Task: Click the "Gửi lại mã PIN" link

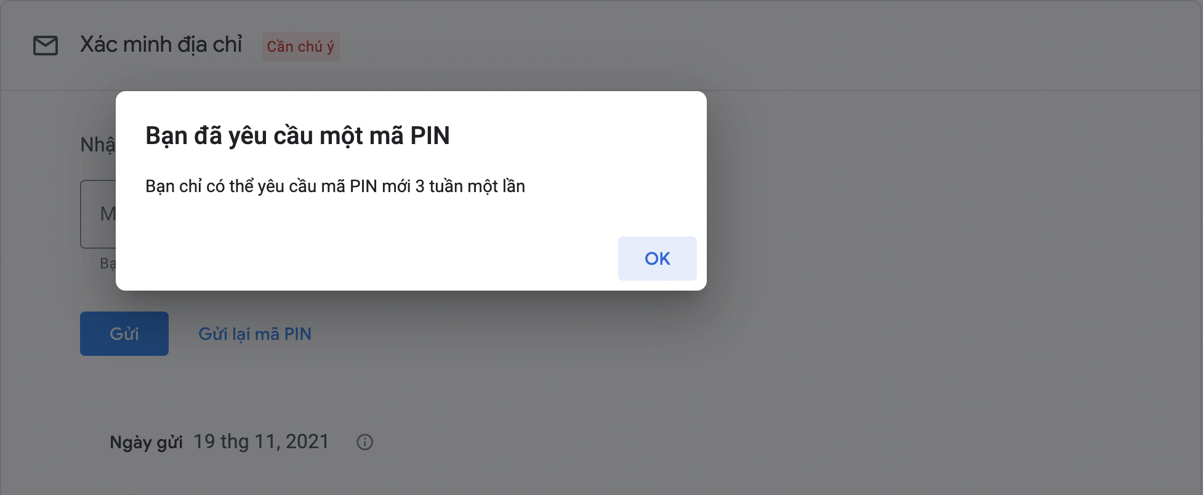Action: tap(255, 334)
